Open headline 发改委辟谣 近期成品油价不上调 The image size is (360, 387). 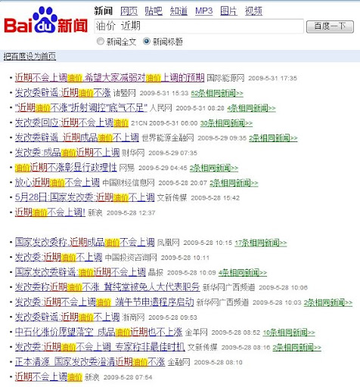click(77, 138)
